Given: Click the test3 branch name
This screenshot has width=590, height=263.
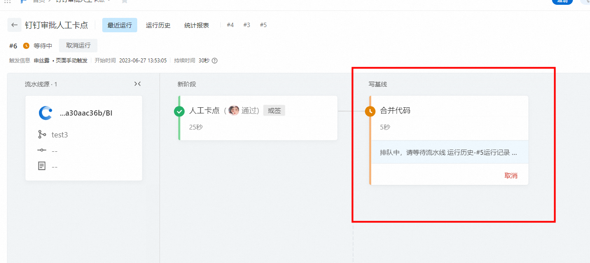Looking at the screenshot, I should (x=60, y=135).
